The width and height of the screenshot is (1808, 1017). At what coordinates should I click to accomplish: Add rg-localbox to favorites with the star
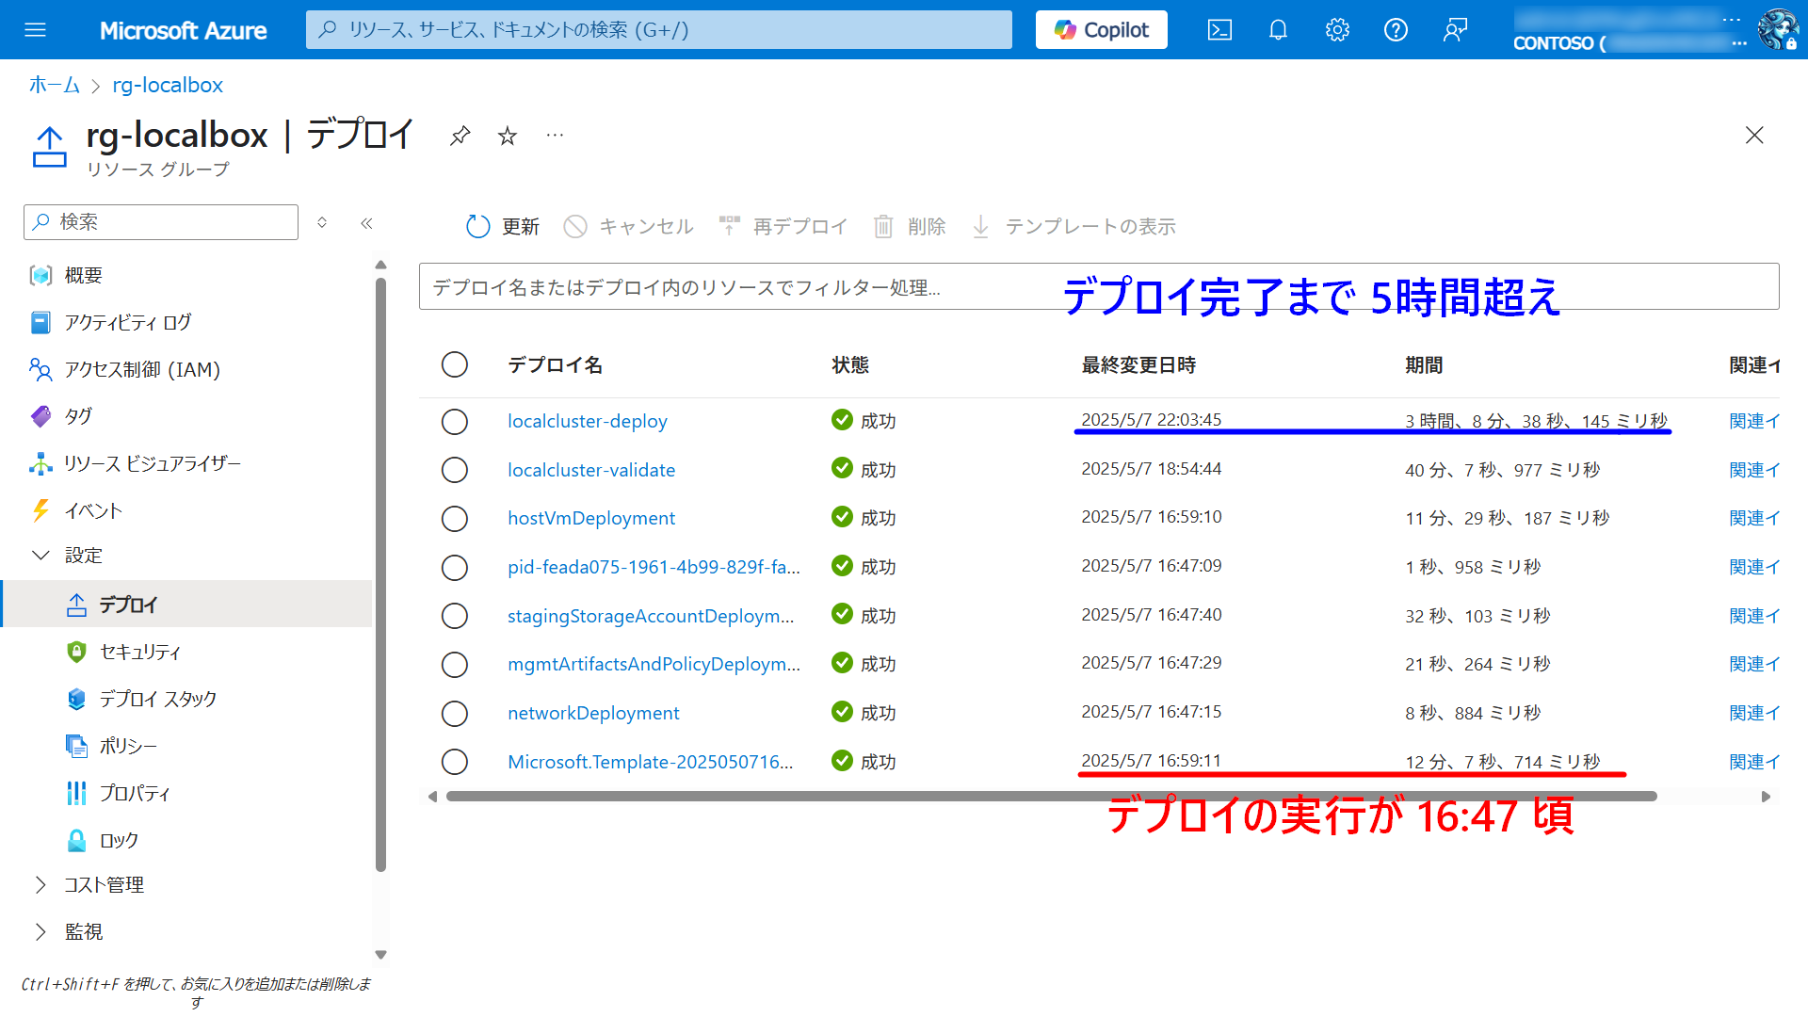pyautogui.click(x=508, y=135)
